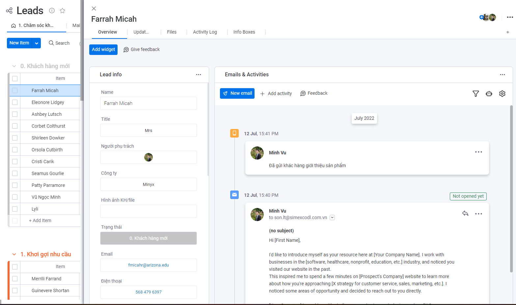
Task: Open the New Item dropdown arrow
Action: [x=37, y=43]
